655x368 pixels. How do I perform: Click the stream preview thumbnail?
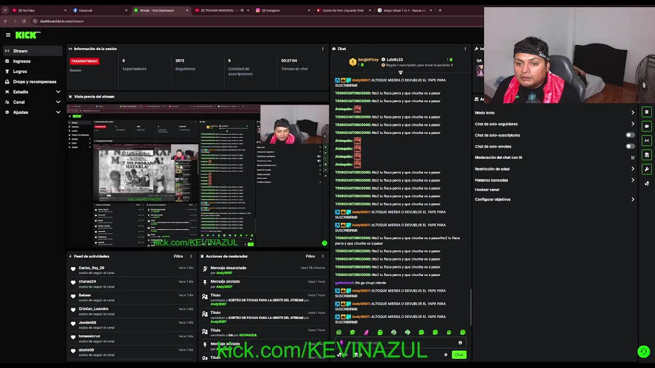click(x=198, y=175)
